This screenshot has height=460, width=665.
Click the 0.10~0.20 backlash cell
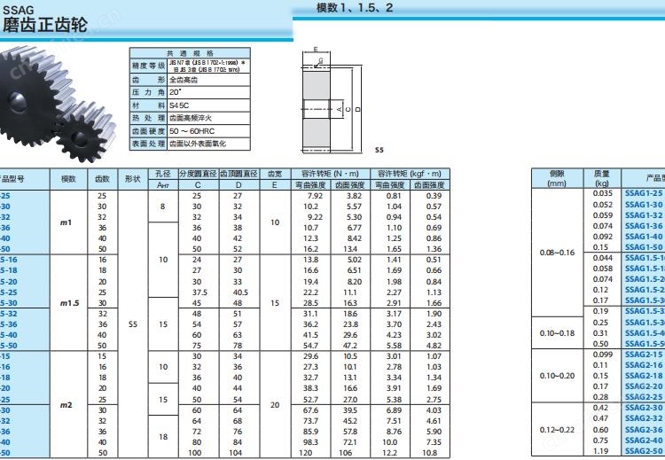(x=558, y=376)
